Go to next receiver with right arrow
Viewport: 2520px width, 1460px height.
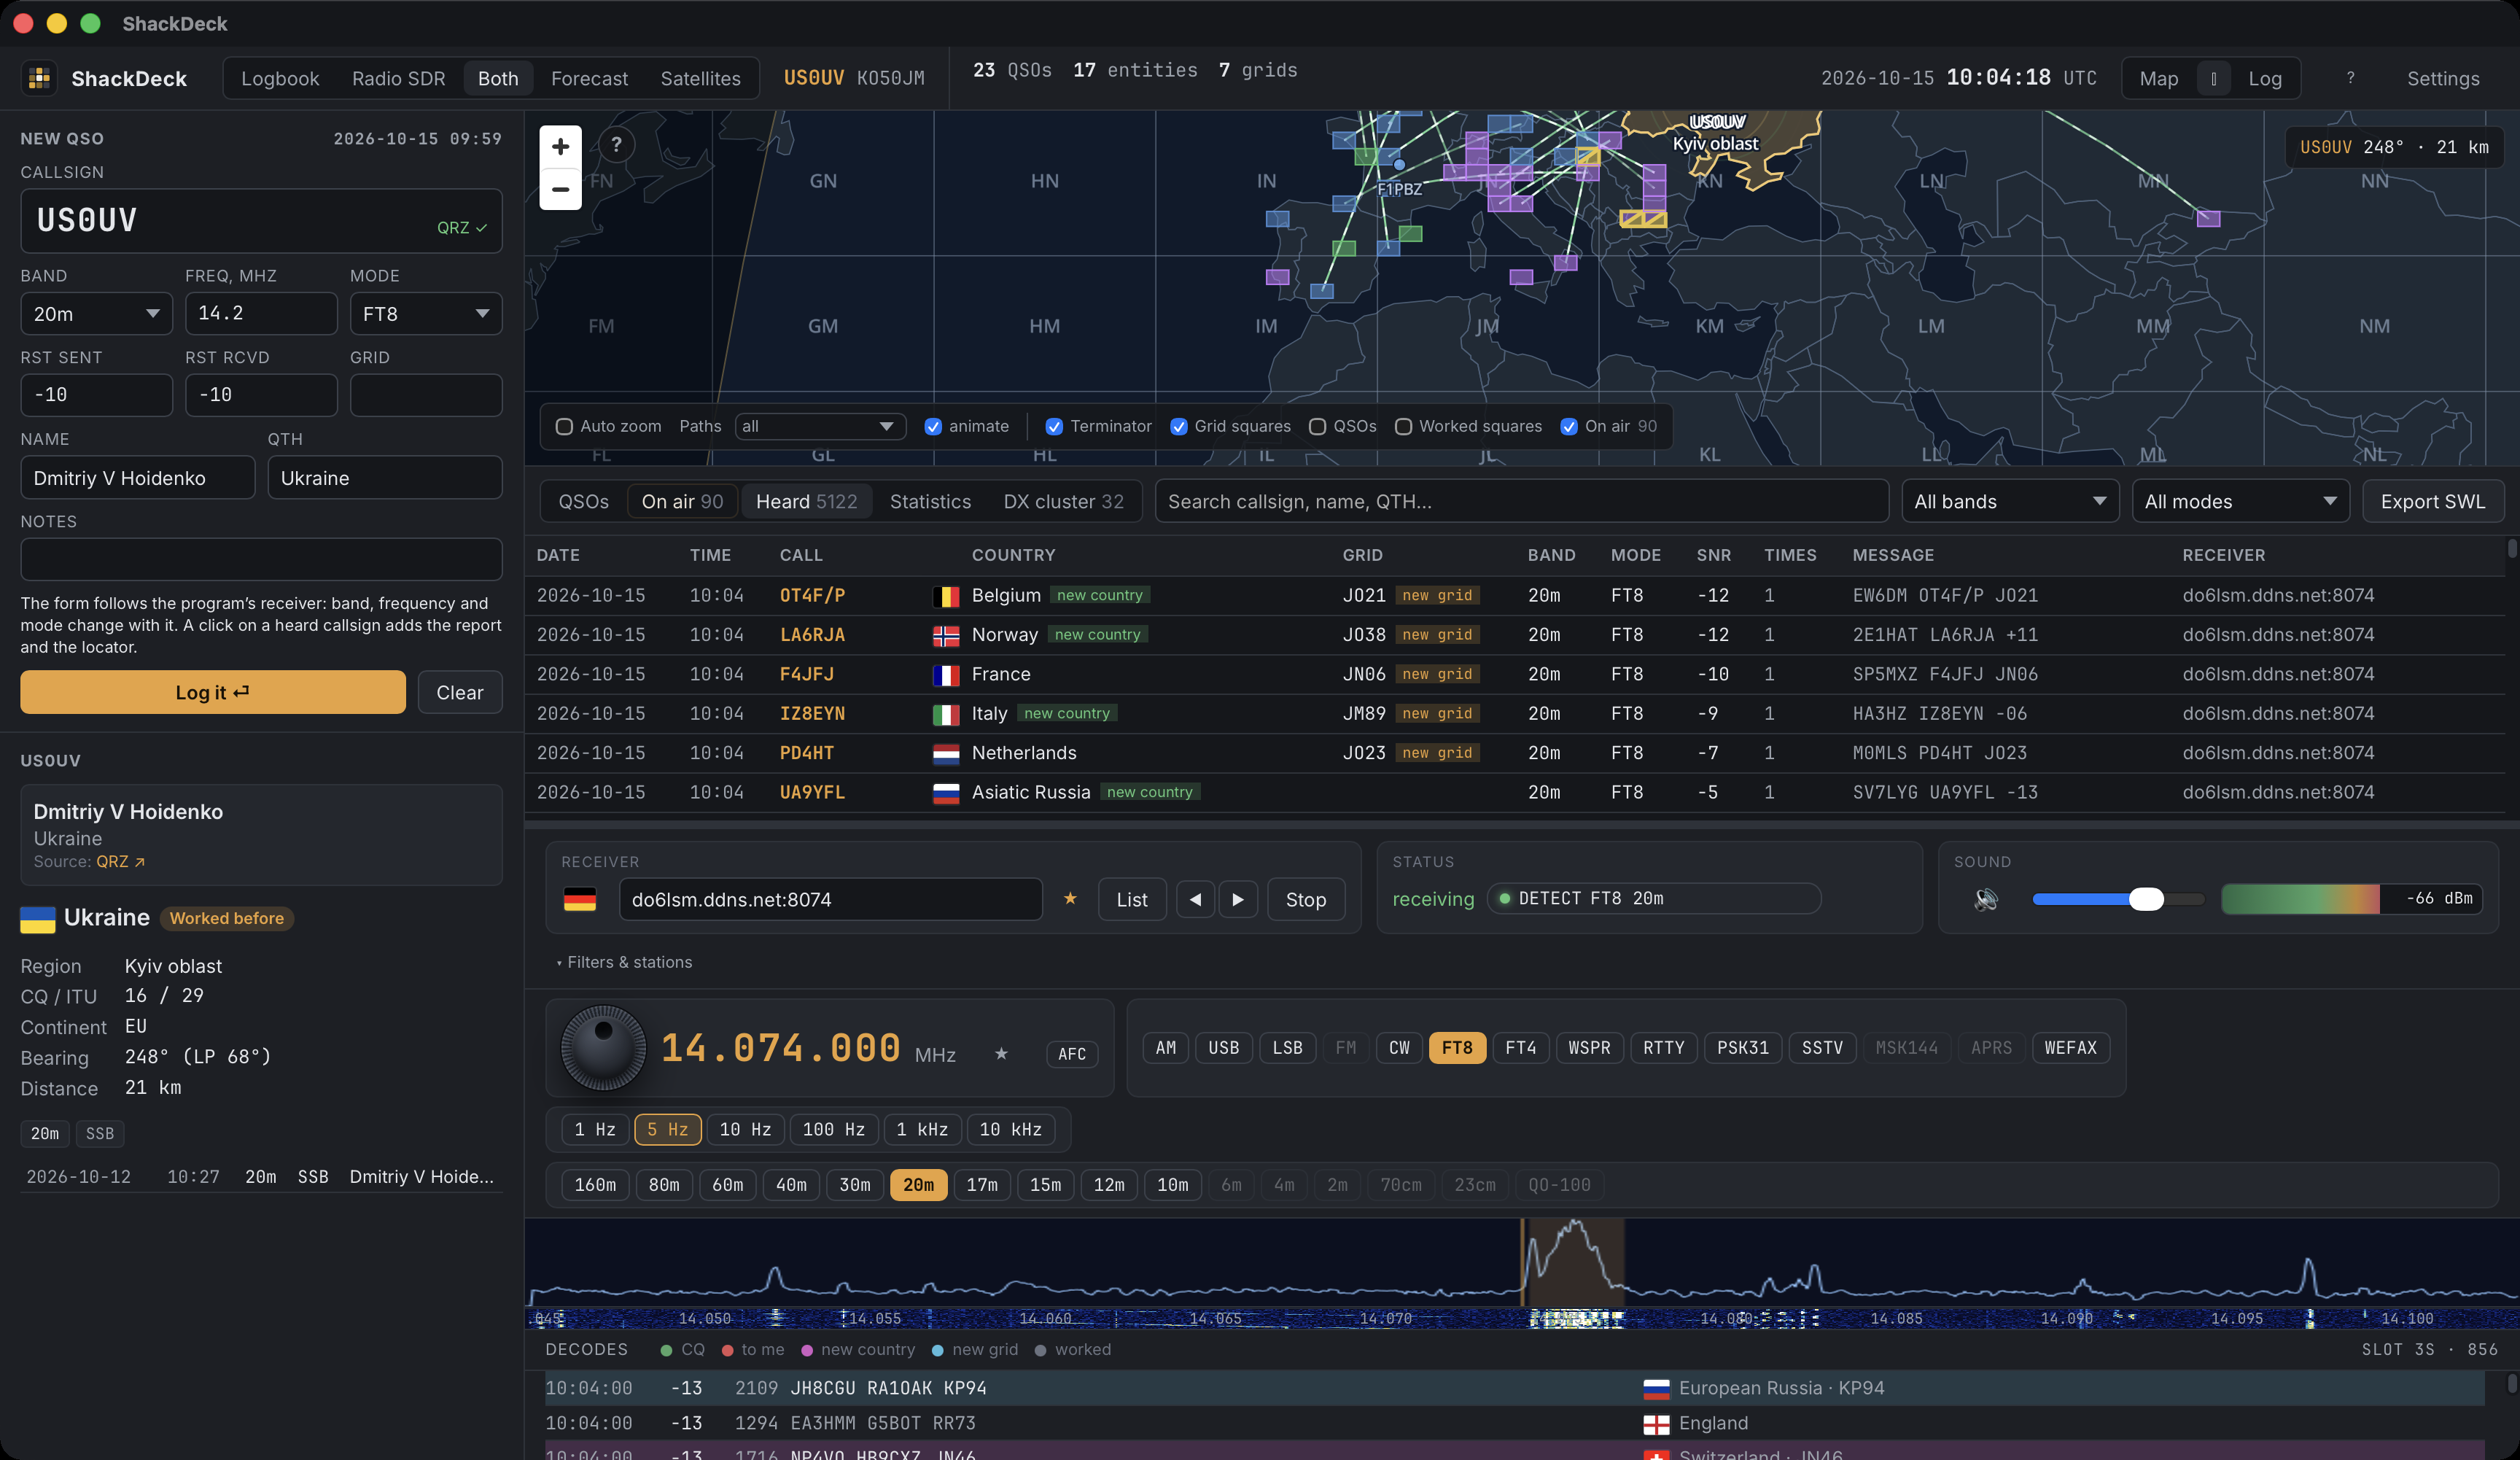tap(1238, 899)
